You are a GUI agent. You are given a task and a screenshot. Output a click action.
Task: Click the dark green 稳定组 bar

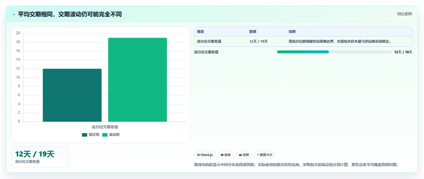pos(72,95)
